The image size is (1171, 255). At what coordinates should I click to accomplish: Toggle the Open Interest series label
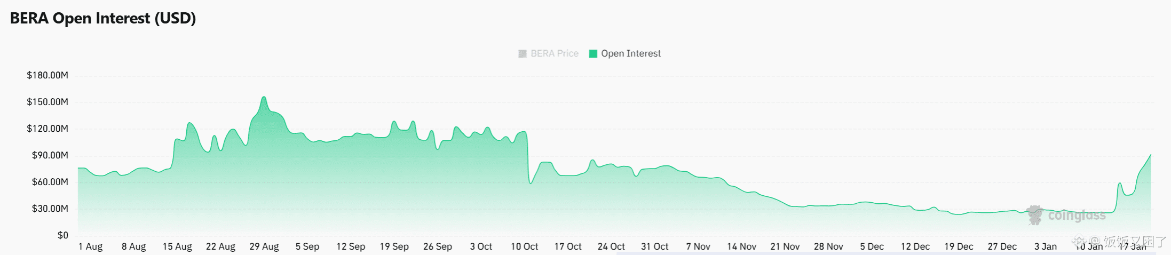pyautogui.click(x=631, y=54)
